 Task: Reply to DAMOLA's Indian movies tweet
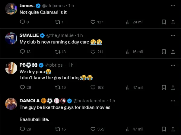point(22,129)
